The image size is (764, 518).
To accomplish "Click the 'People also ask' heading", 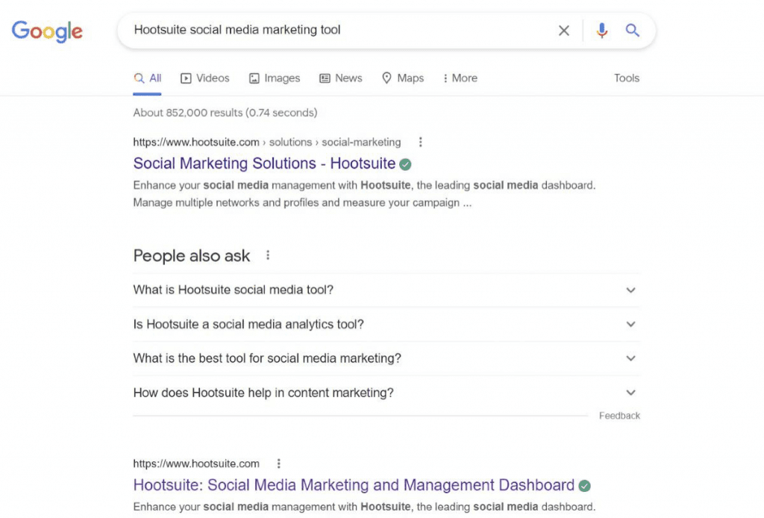I will click(192, 255).
